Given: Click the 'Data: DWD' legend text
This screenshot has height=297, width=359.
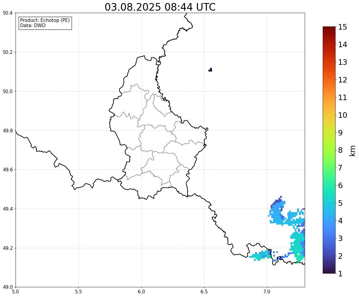Looking at the screenshot, I should point(33,25).
